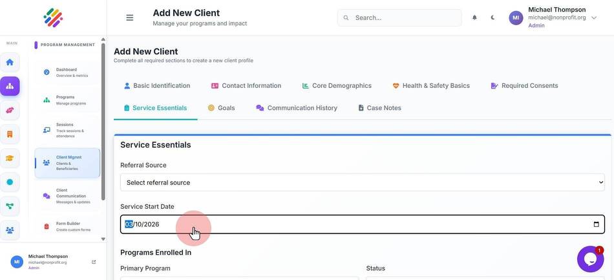Switch to the Goals tab

pos(222,108)
